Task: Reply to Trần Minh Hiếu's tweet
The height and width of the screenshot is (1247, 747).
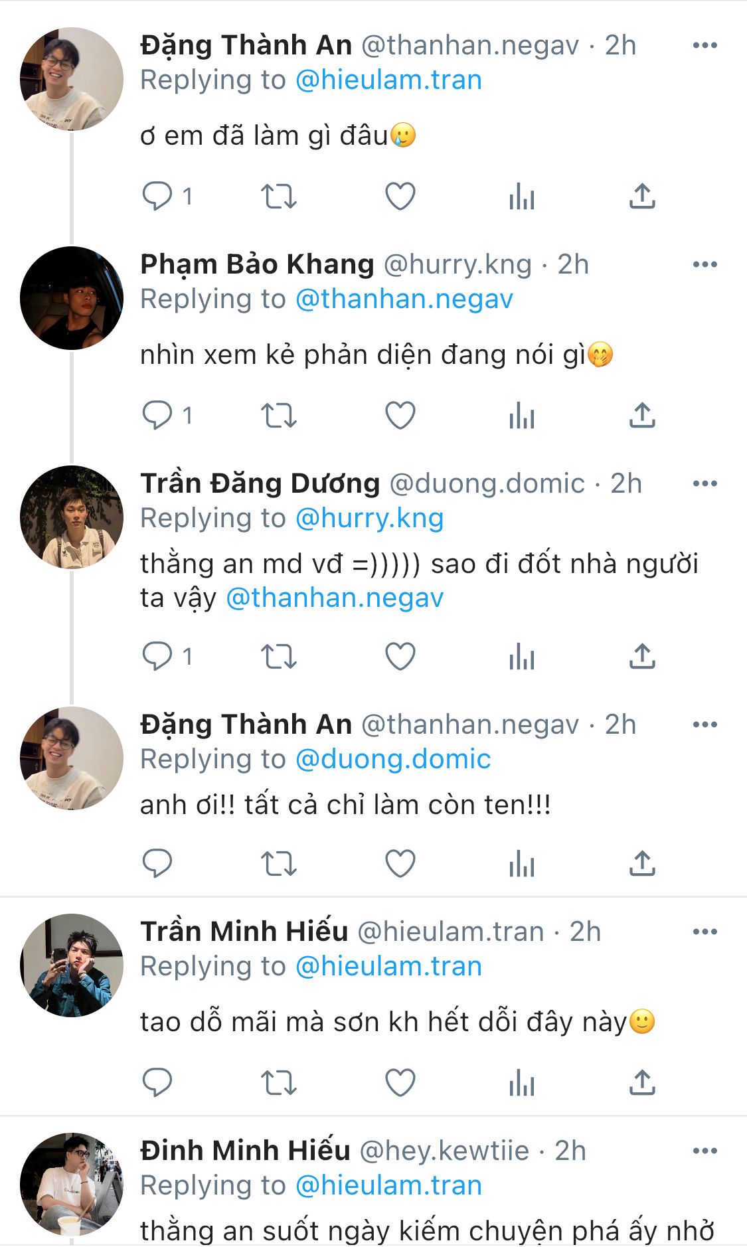Action: pos(157,1083)
